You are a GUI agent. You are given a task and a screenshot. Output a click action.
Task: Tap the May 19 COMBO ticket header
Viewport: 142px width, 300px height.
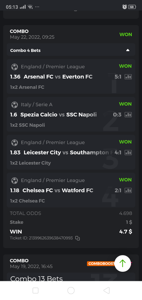(31, 263)
